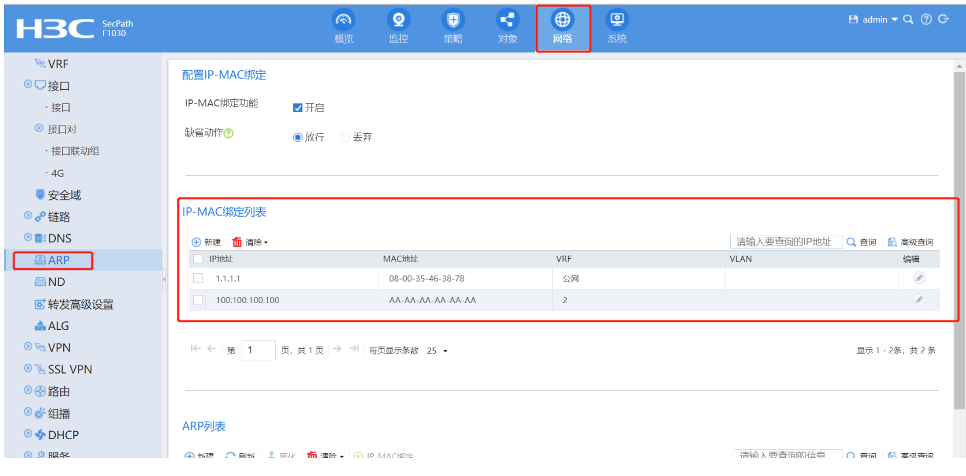Expand the SSL VPN tree node
The image size is (966, 476).
[28, 368]
